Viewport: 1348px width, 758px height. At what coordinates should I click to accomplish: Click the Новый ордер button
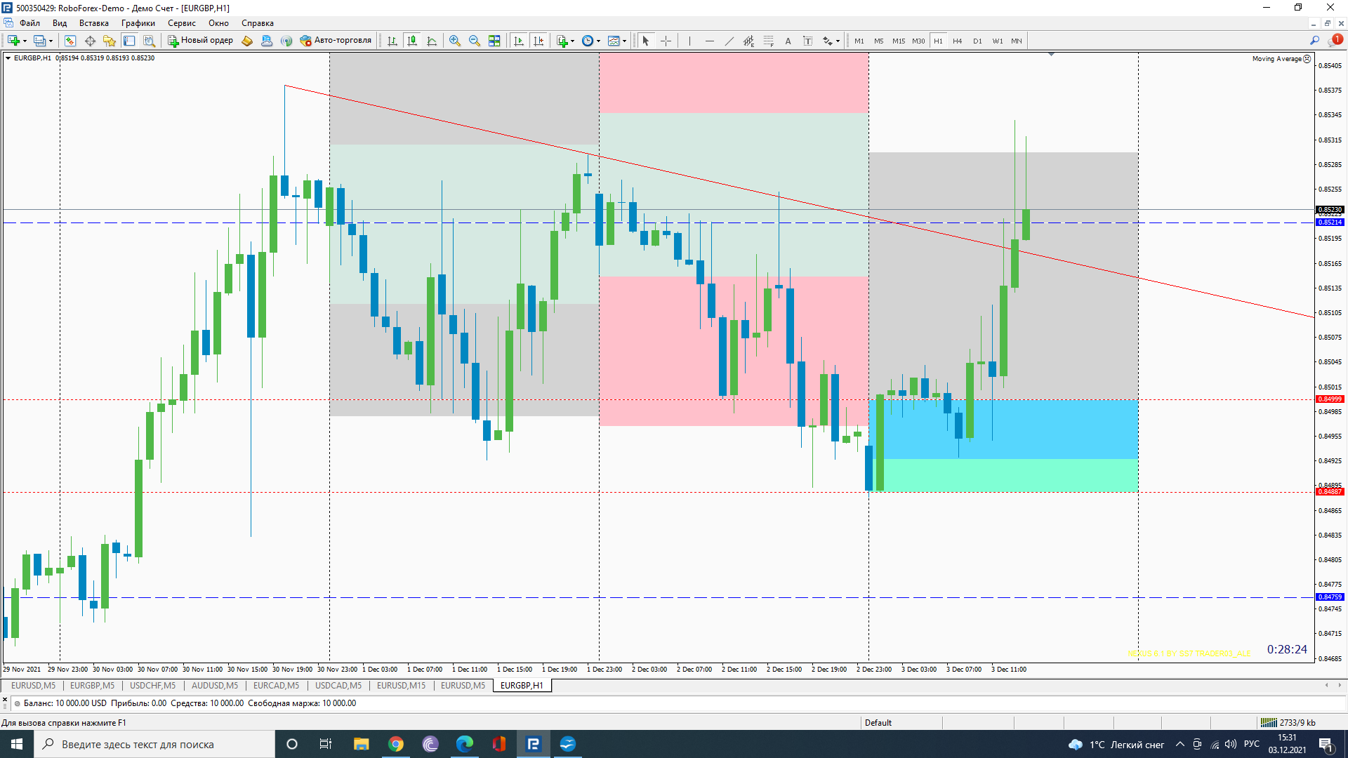[200, 40]
